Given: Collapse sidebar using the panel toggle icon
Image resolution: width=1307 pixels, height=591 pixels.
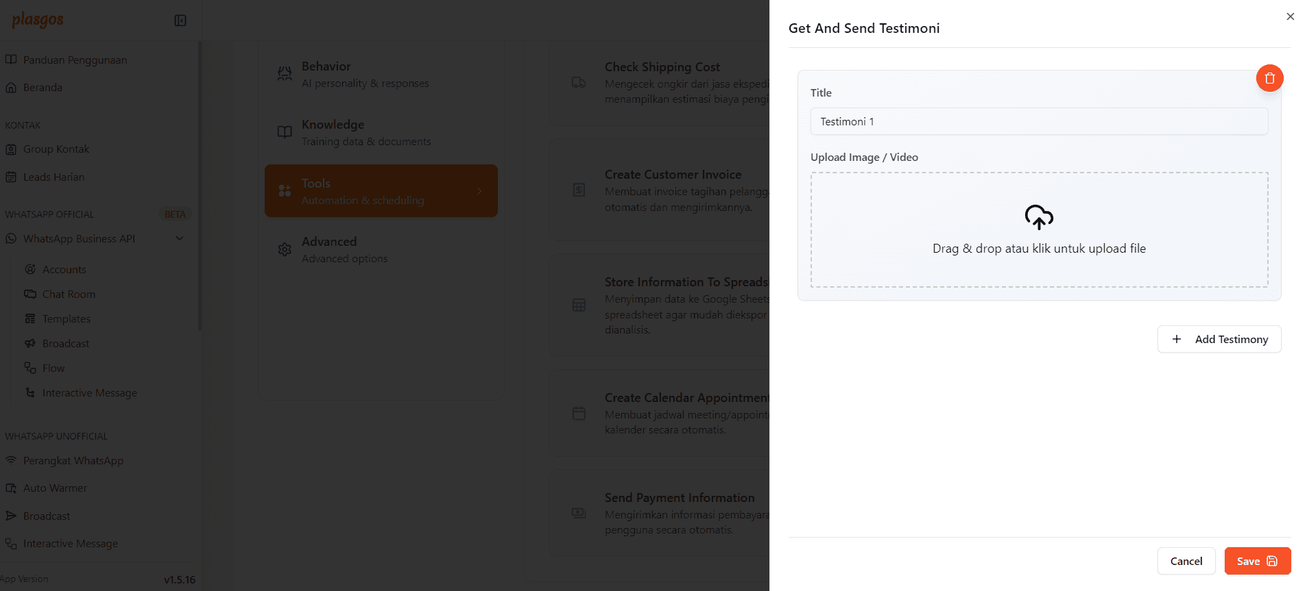Looking at the screenshot, I should pyautogui.click(x=180, y=21).
